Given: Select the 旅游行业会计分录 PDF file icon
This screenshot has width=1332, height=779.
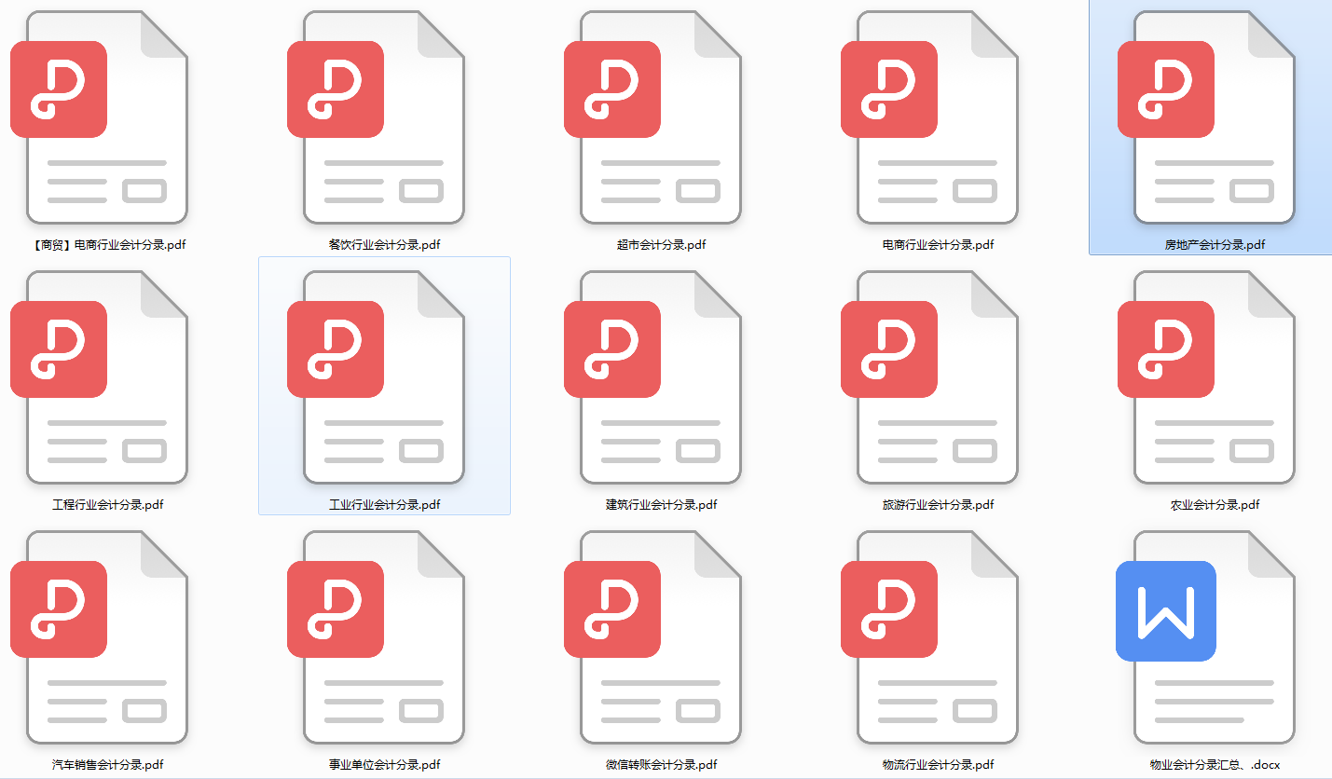Looking at the screenshot, I should click(x=929, y=377).
